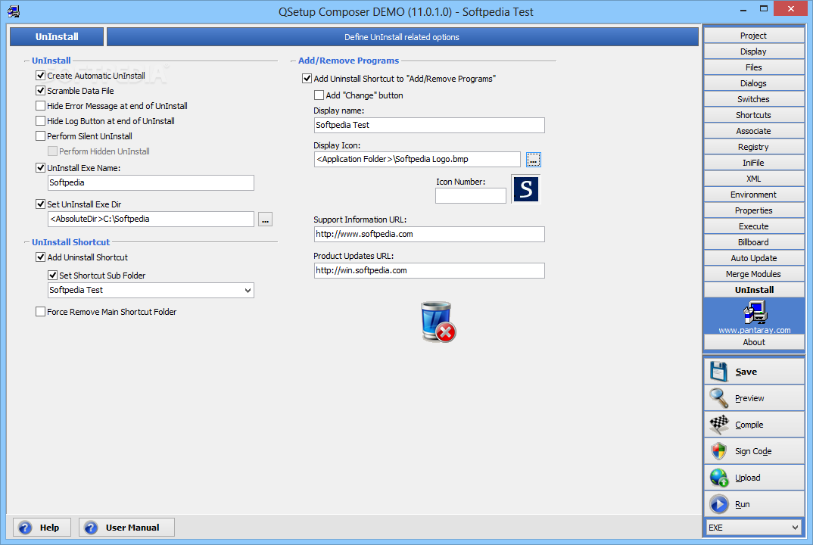Toggle Set UnInstall Exe Dir checkbox
The image size is (813, 545).
40,204
